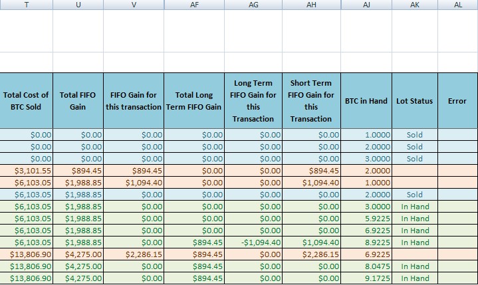The width and height of the screenshot is (478, 285).
Task: Select $2,286.15 under FIFO Gain for this transaction
Action: (134, 254)
